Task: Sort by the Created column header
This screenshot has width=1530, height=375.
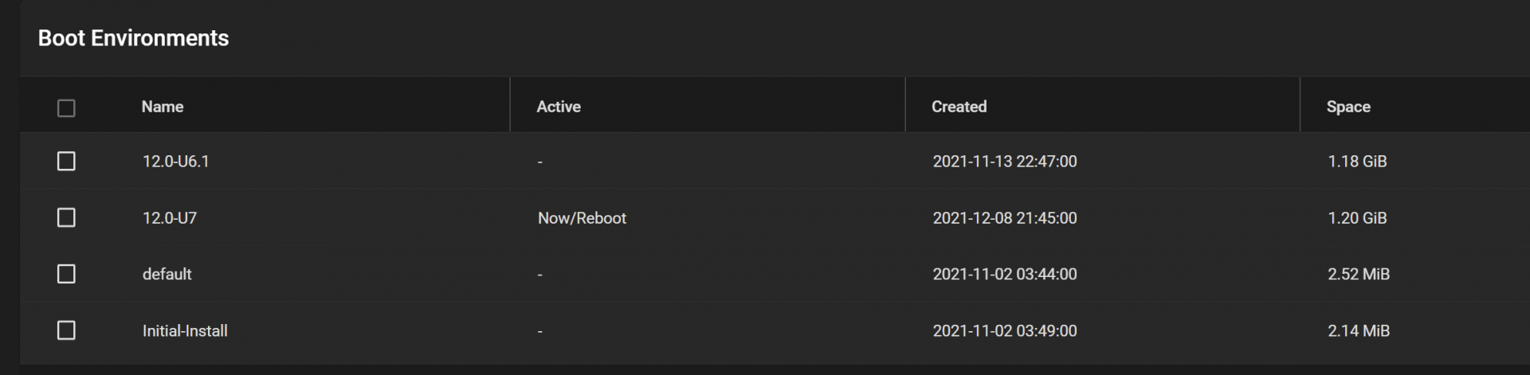Action: [959, 107]
